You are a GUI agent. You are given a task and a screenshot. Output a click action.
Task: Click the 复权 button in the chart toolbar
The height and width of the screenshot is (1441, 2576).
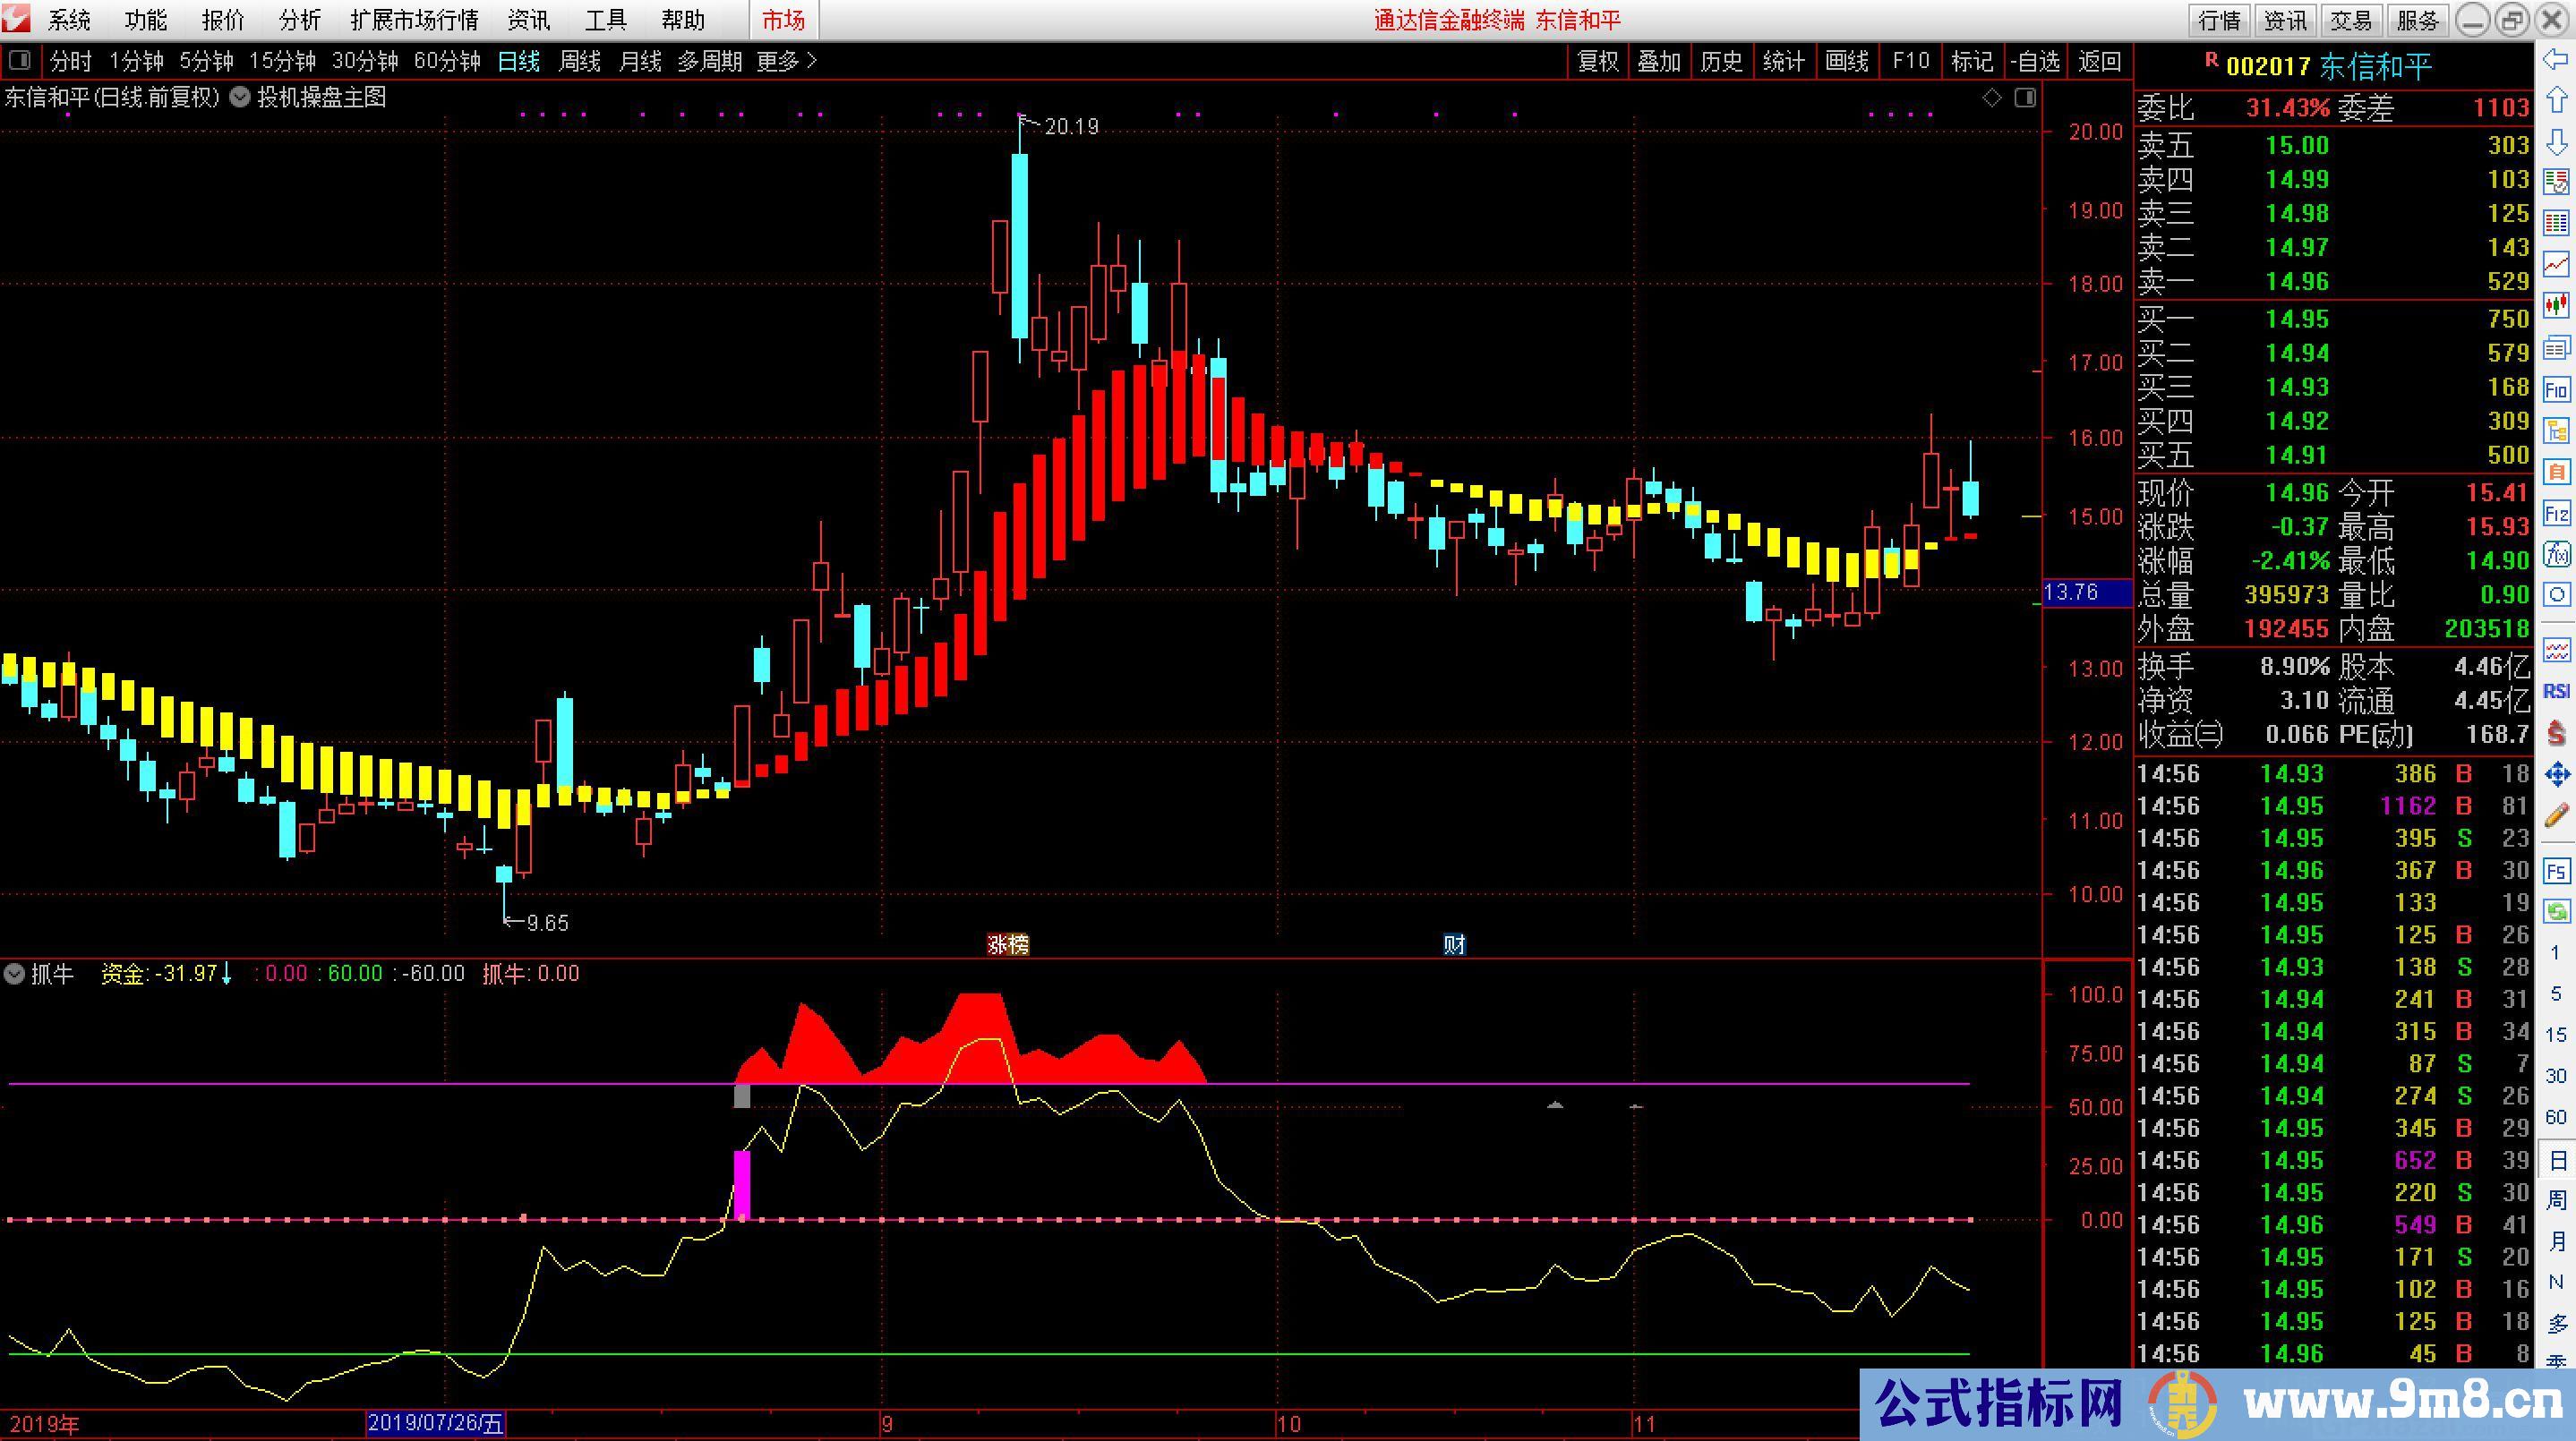tap(1597, 62)
